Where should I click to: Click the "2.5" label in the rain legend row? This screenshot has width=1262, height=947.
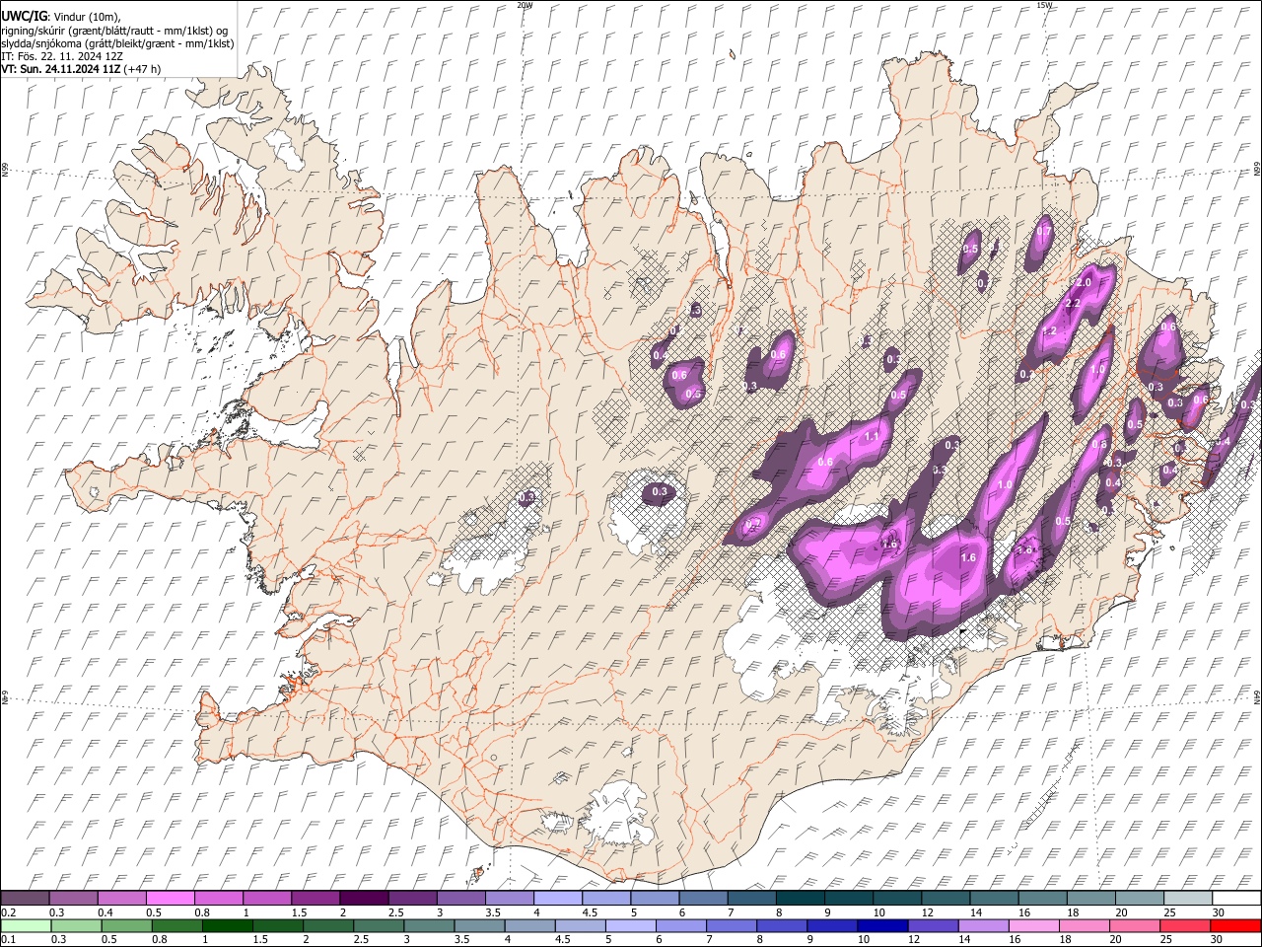359,940
